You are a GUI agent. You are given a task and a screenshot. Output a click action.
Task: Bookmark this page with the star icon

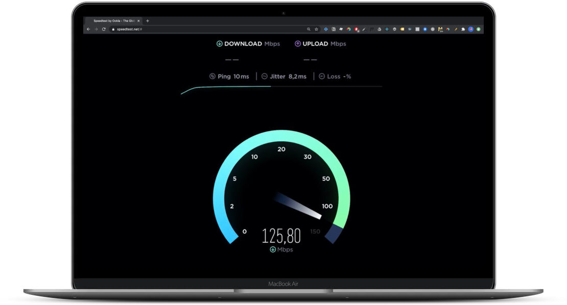point(316,29)
